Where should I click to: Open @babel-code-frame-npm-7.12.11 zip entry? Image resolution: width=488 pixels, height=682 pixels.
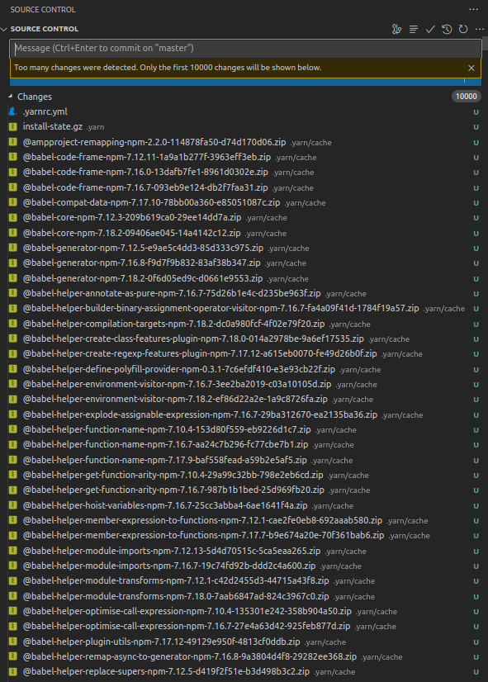[x=147, y=157]
